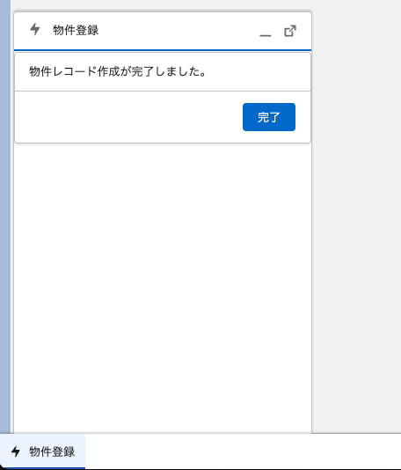This screenshot has height=470, width=401.
Task: Pop out the 物件登録 panel into new window
Action: click(x=290, y=31)
